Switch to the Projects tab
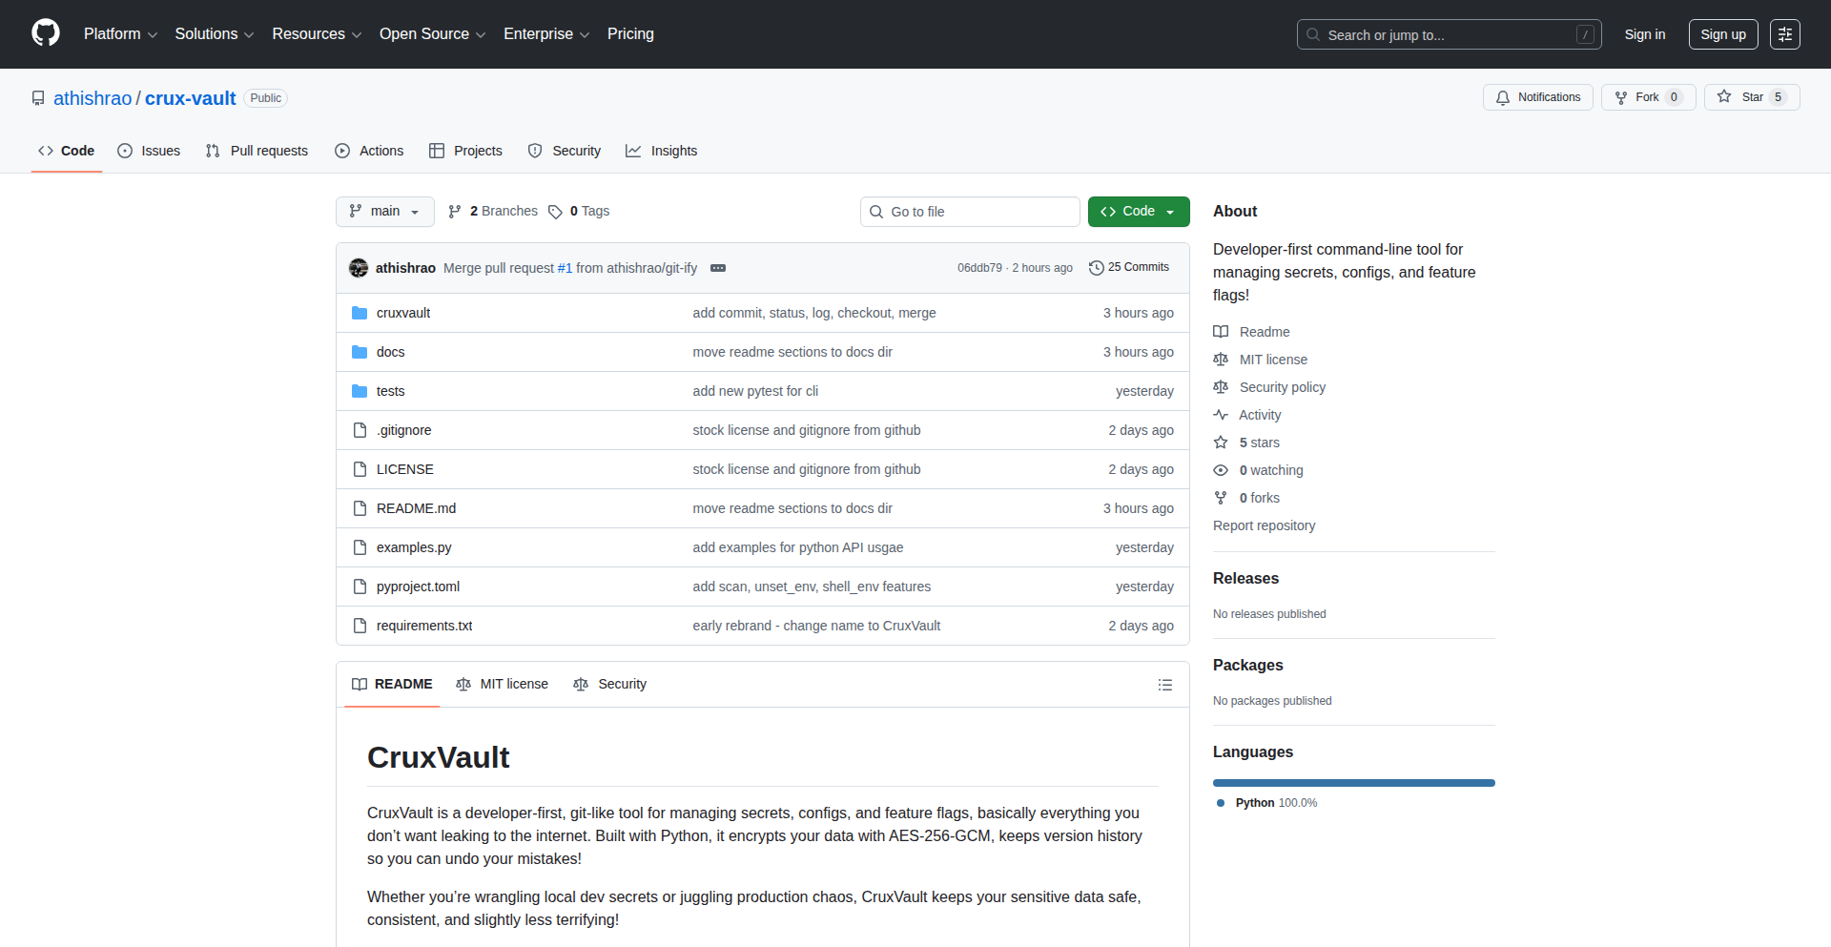Screen dimensions: 1831x947 (x=465, y=151)
